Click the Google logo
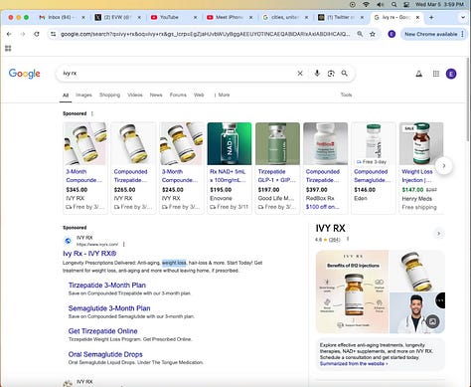Screen dimensions: 471x387 click(25, 74)
